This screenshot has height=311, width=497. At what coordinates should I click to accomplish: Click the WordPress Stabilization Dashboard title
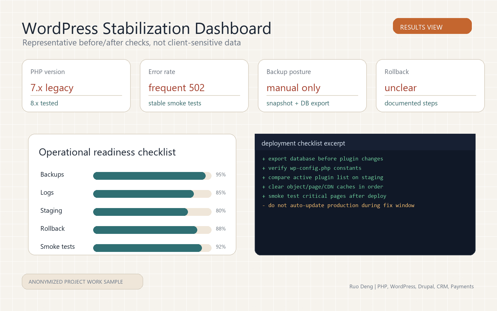coord(147,29)
